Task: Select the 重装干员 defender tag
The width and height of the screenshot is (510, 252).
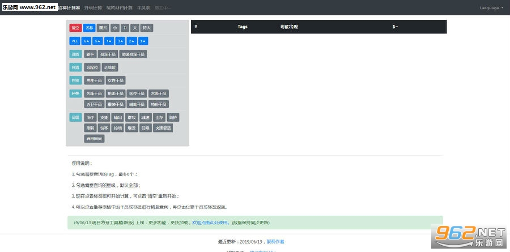Action: 116,104
